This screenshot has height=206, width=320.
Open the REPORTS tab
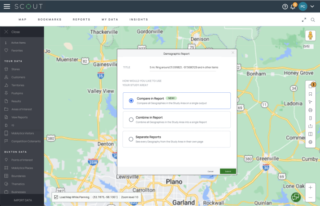[81, 19]
